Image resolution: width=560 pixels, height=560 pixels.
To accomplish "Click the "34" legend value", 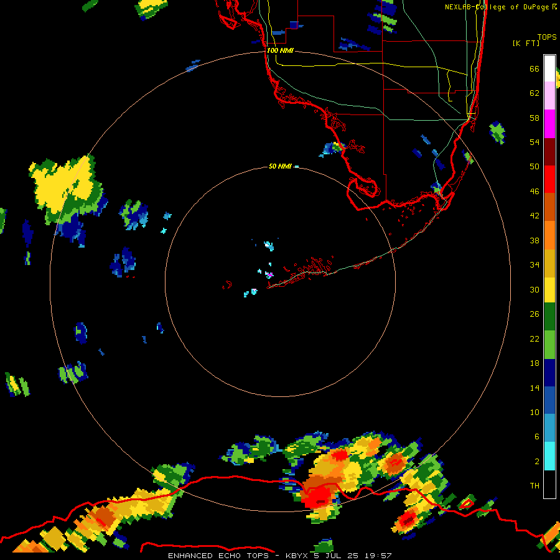I will tap(534, 264).
